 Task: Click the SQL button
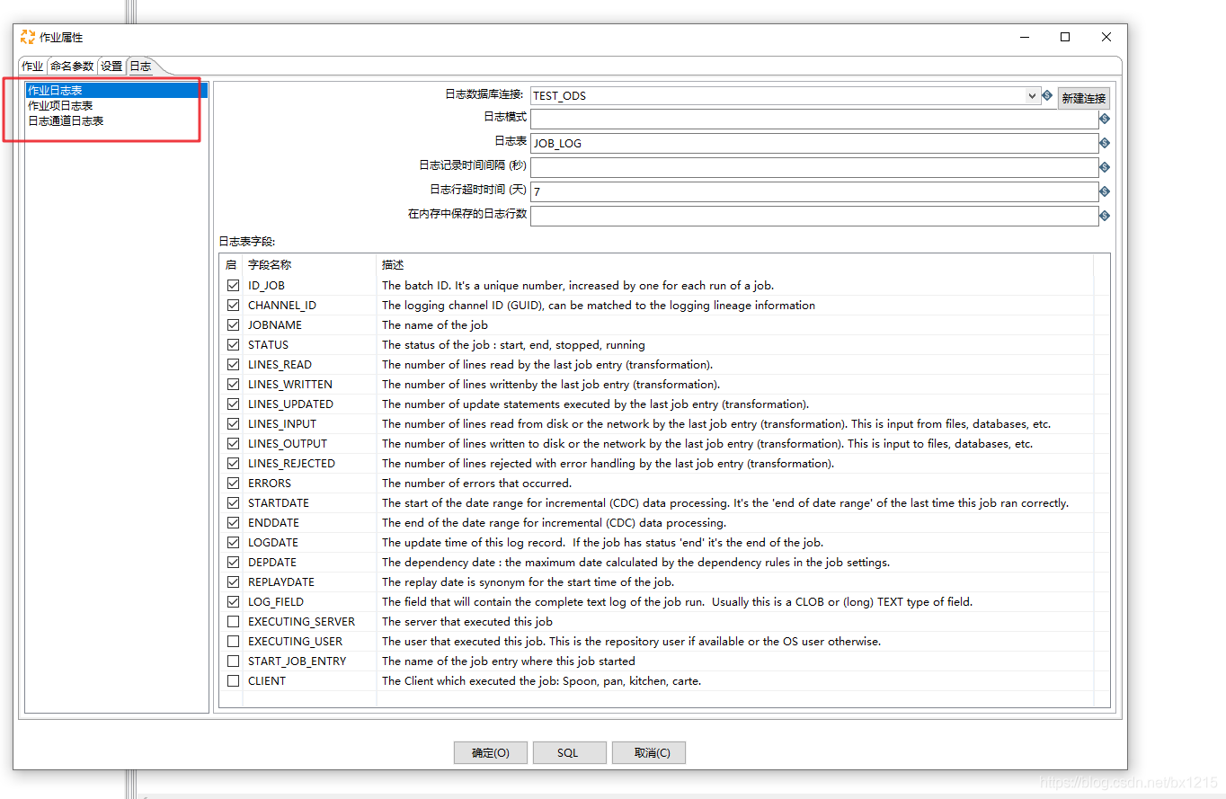pos(569,753)
